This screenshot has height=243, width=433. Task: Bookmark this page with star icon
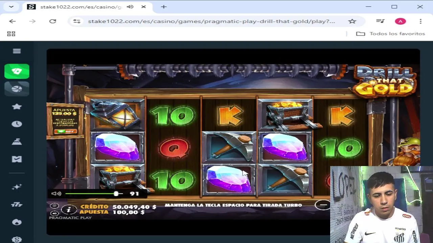pos(352,21)
